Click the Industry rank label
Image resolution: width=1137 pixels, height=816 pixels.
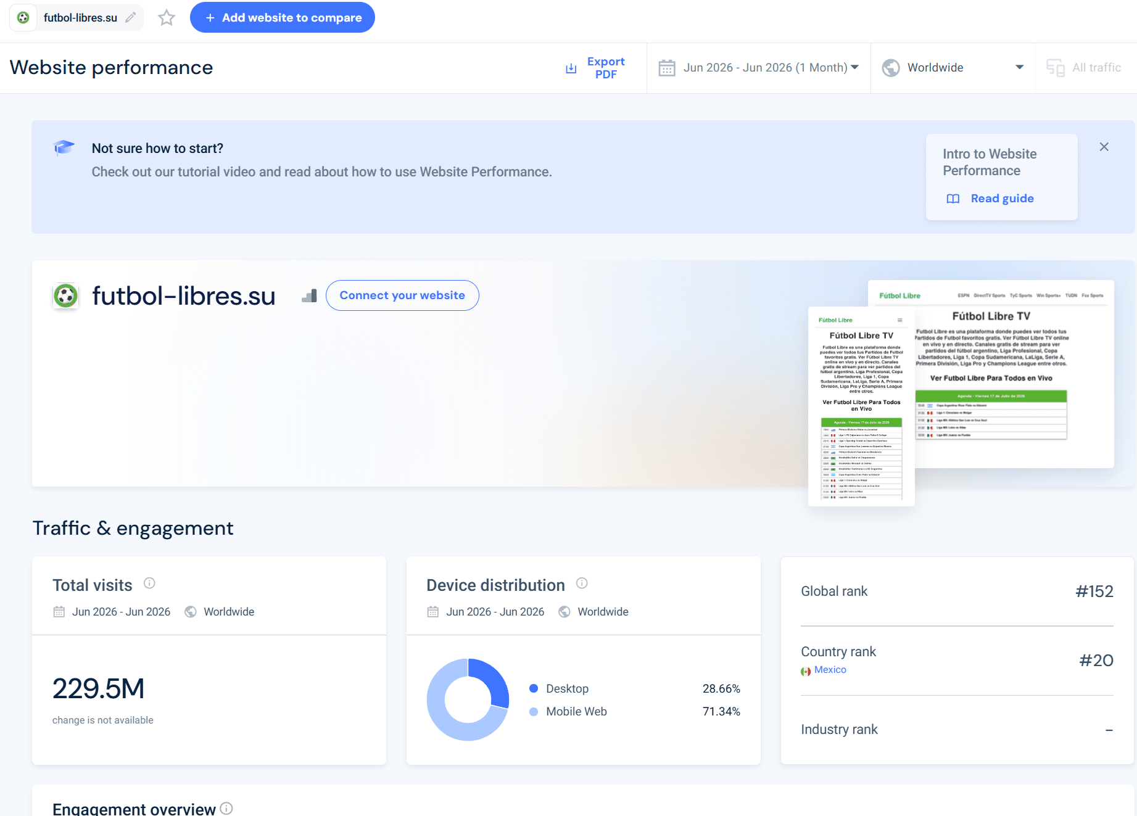[839, 730]
